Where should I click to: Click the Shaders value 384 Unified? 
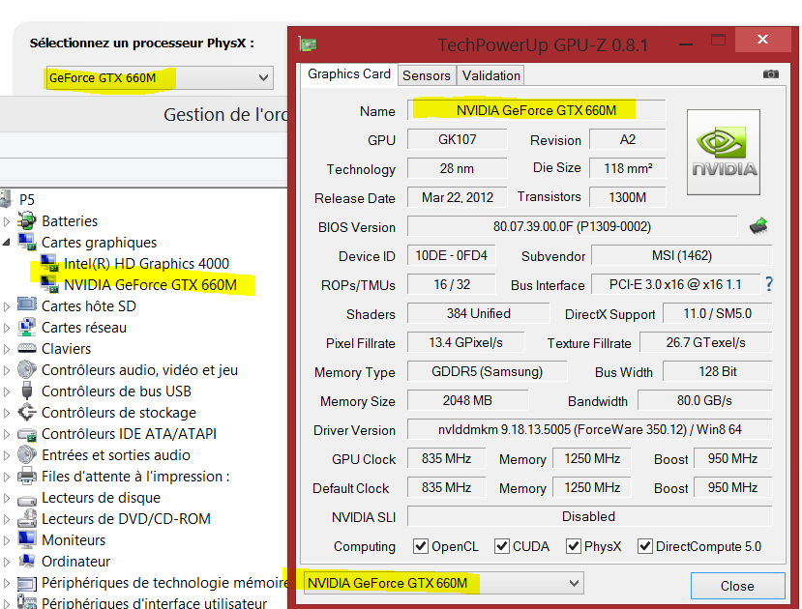pyautogui.click(x=479, y=313)
